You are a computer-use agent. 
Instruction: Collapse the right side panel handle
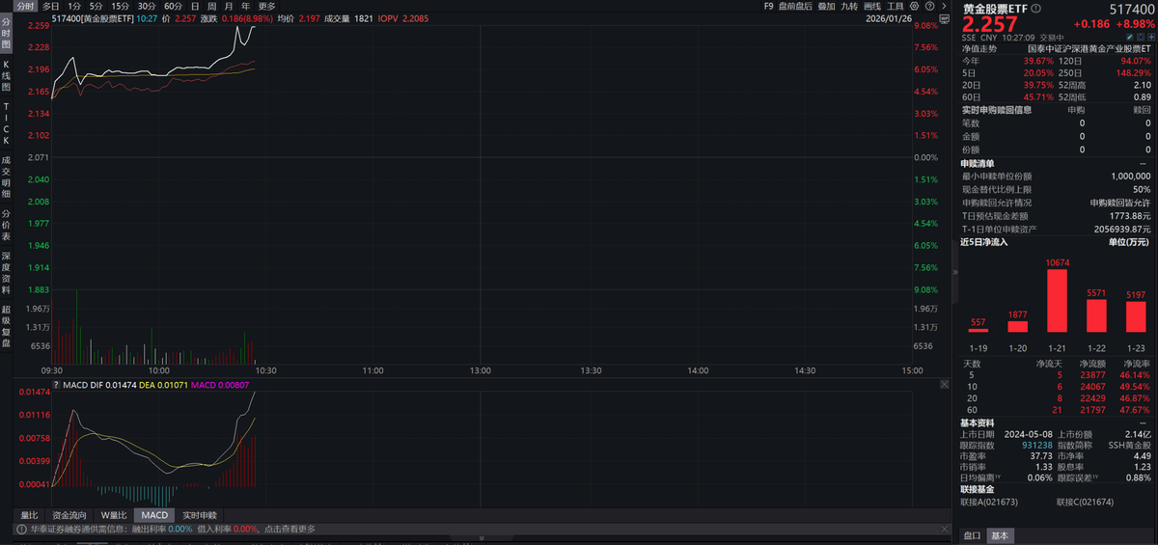point(954,273)
